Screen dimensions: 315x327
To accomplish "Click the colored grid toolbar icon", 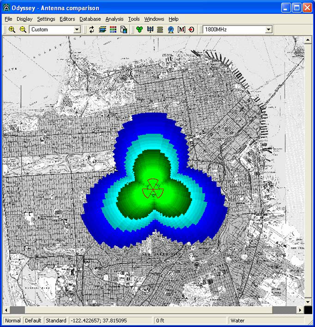I will pyautogui.click(x=113, y=30).
